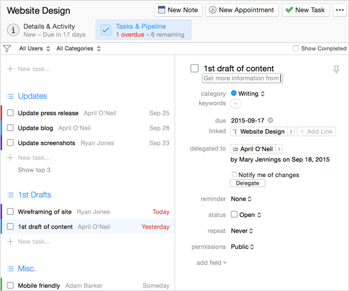The image size is (349, 291).
Task: Click Show top 3 link
Action: pos(34,170)
